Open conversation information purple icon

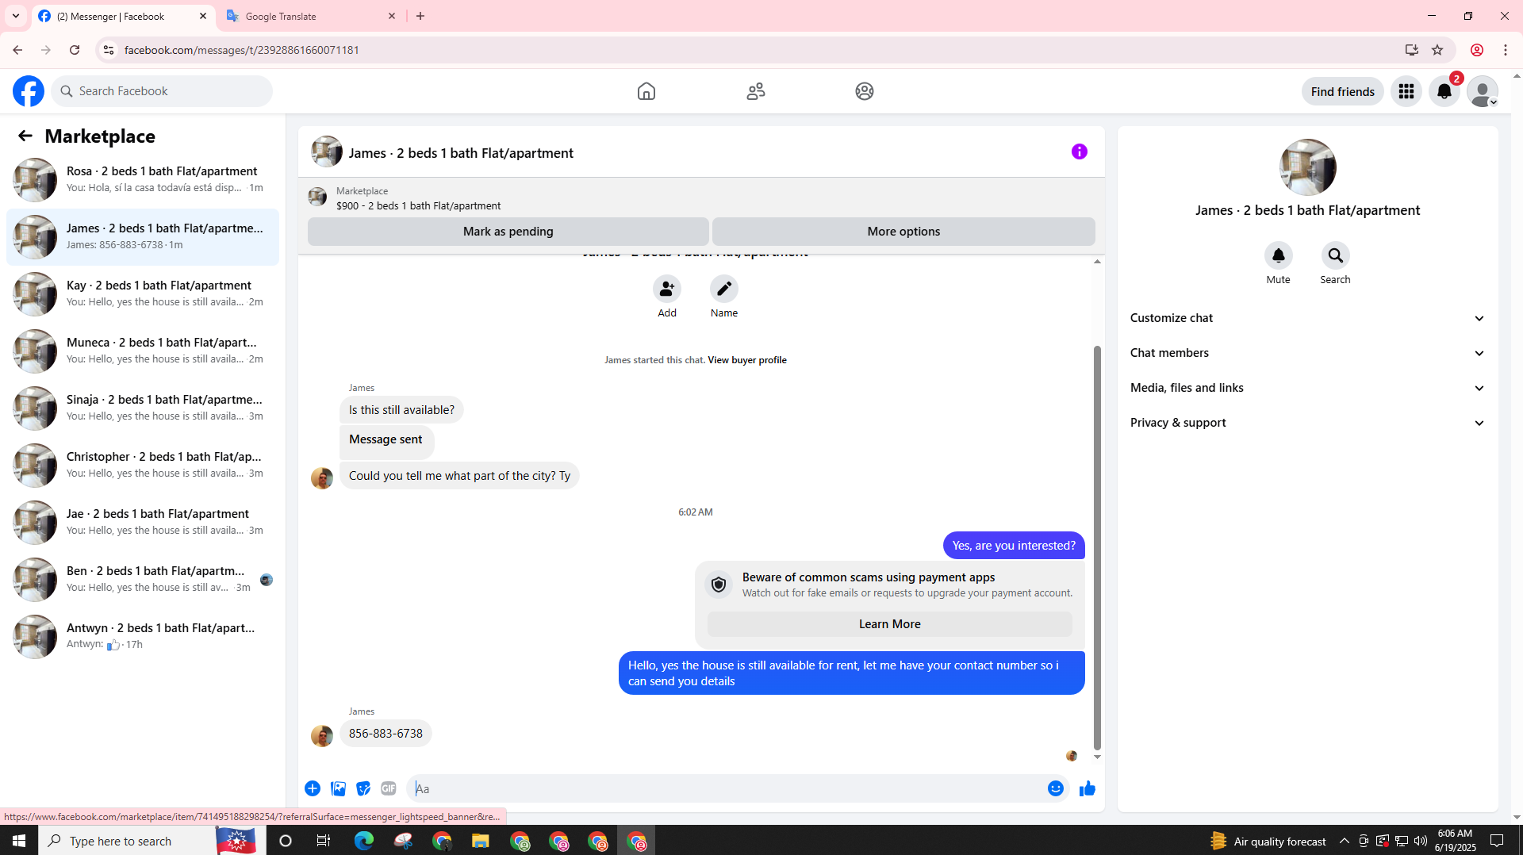click(1080, 151)
